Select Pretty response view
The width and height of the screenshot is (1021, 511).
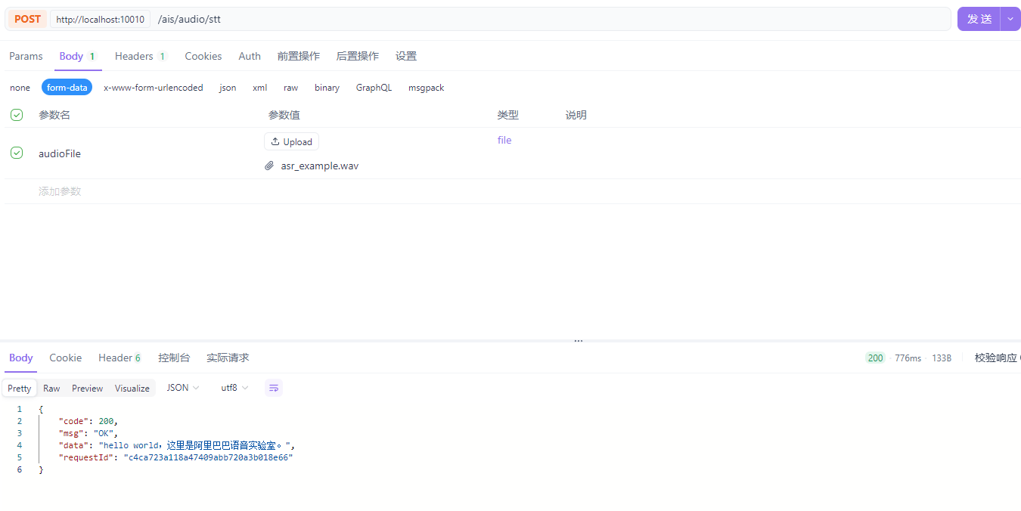tap(20, 389)
